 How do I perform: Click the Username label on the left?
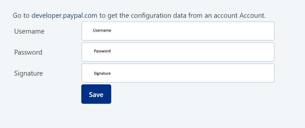pyautogui.click(x=29, y=31)
